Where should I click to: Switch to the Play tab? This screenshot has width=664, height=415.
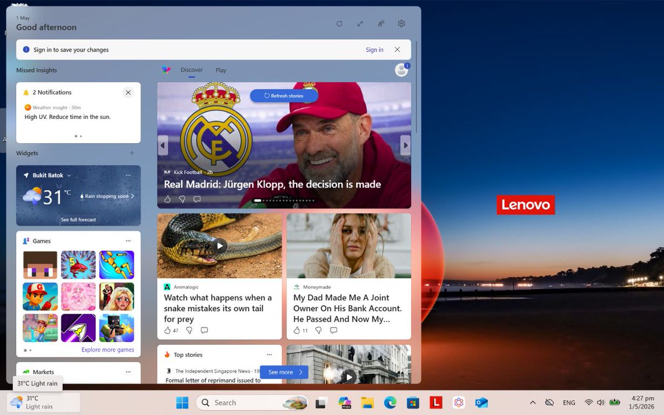click(221, 70)
